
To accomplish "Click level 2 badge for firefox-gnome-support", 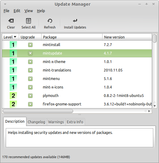I will coord(13,104).
